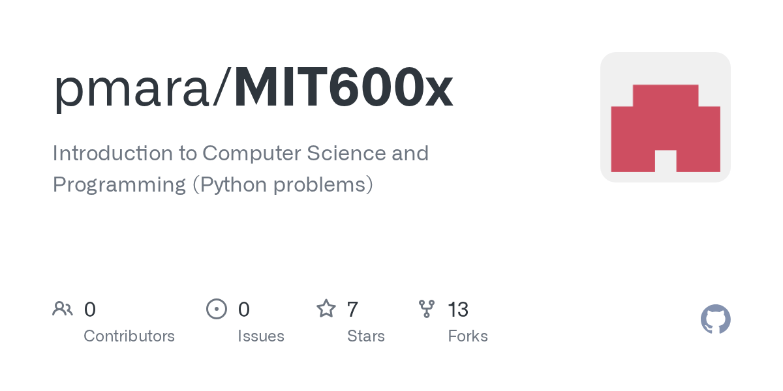Open the red pmara identicon avatar
This screenshot has width=783, height=391.
click(665, 117)
